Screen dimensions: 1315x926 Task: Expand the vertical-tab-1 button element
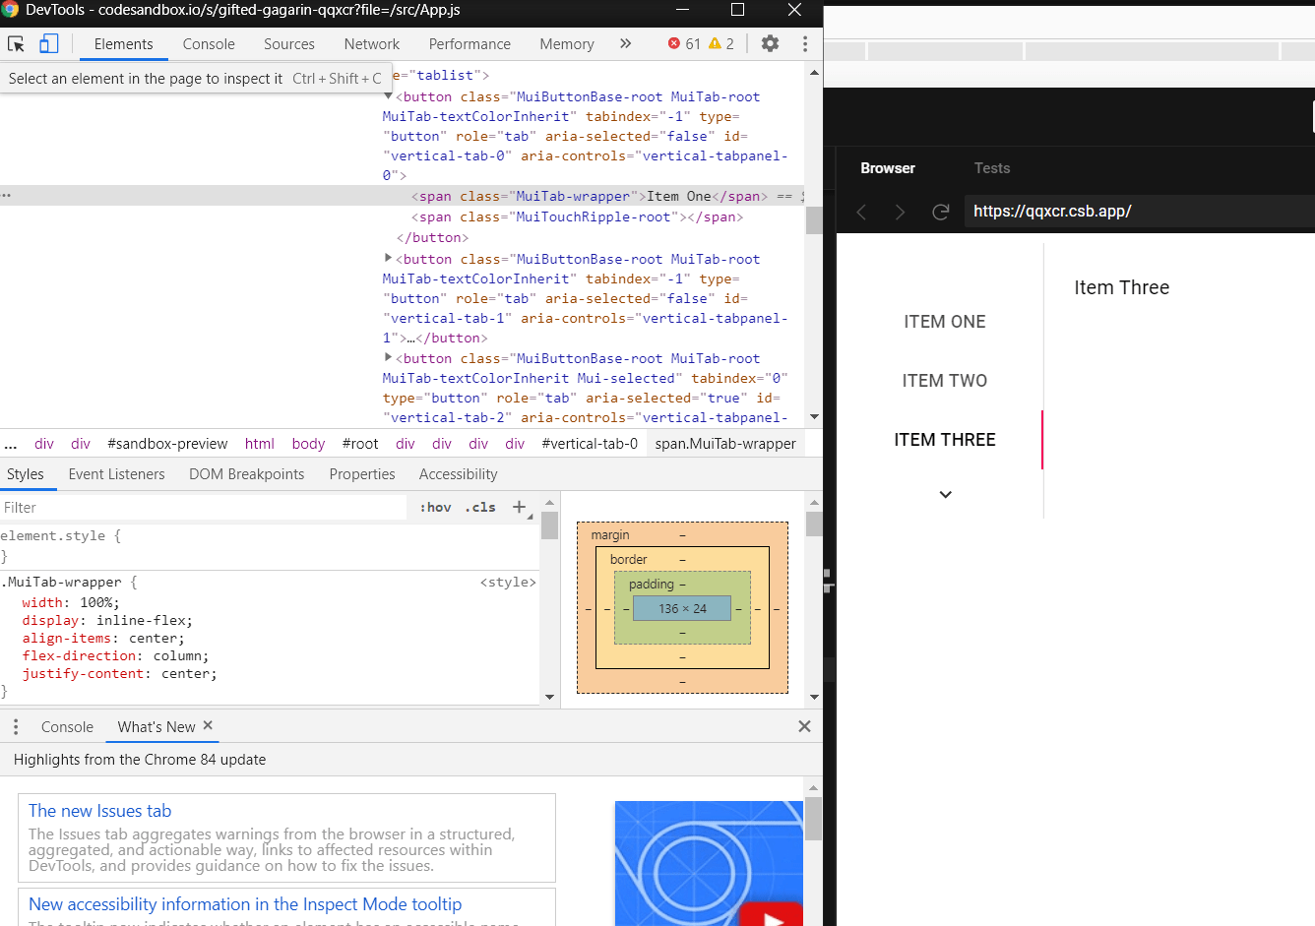pyautogui.click(x=388, y=258)
